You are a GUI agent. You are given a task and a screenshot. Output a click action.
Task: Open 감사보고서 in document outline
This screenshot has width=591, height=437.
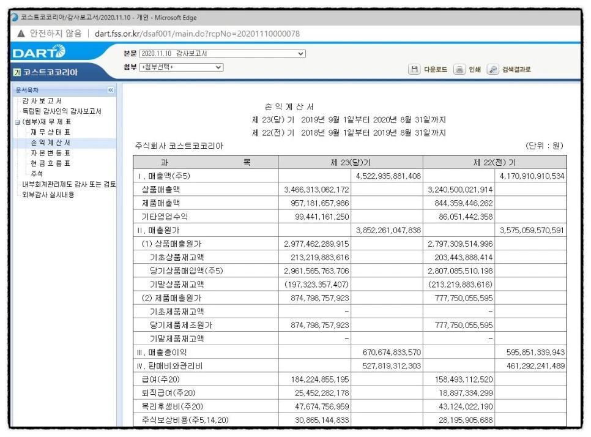point(42,100)
